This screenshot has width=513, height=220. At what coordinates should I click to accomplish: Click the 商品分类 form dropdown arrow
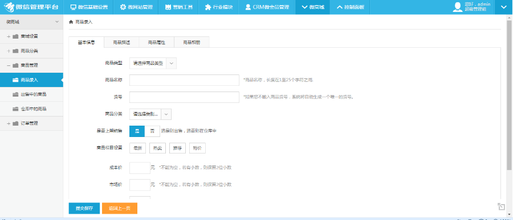[166, 114]
